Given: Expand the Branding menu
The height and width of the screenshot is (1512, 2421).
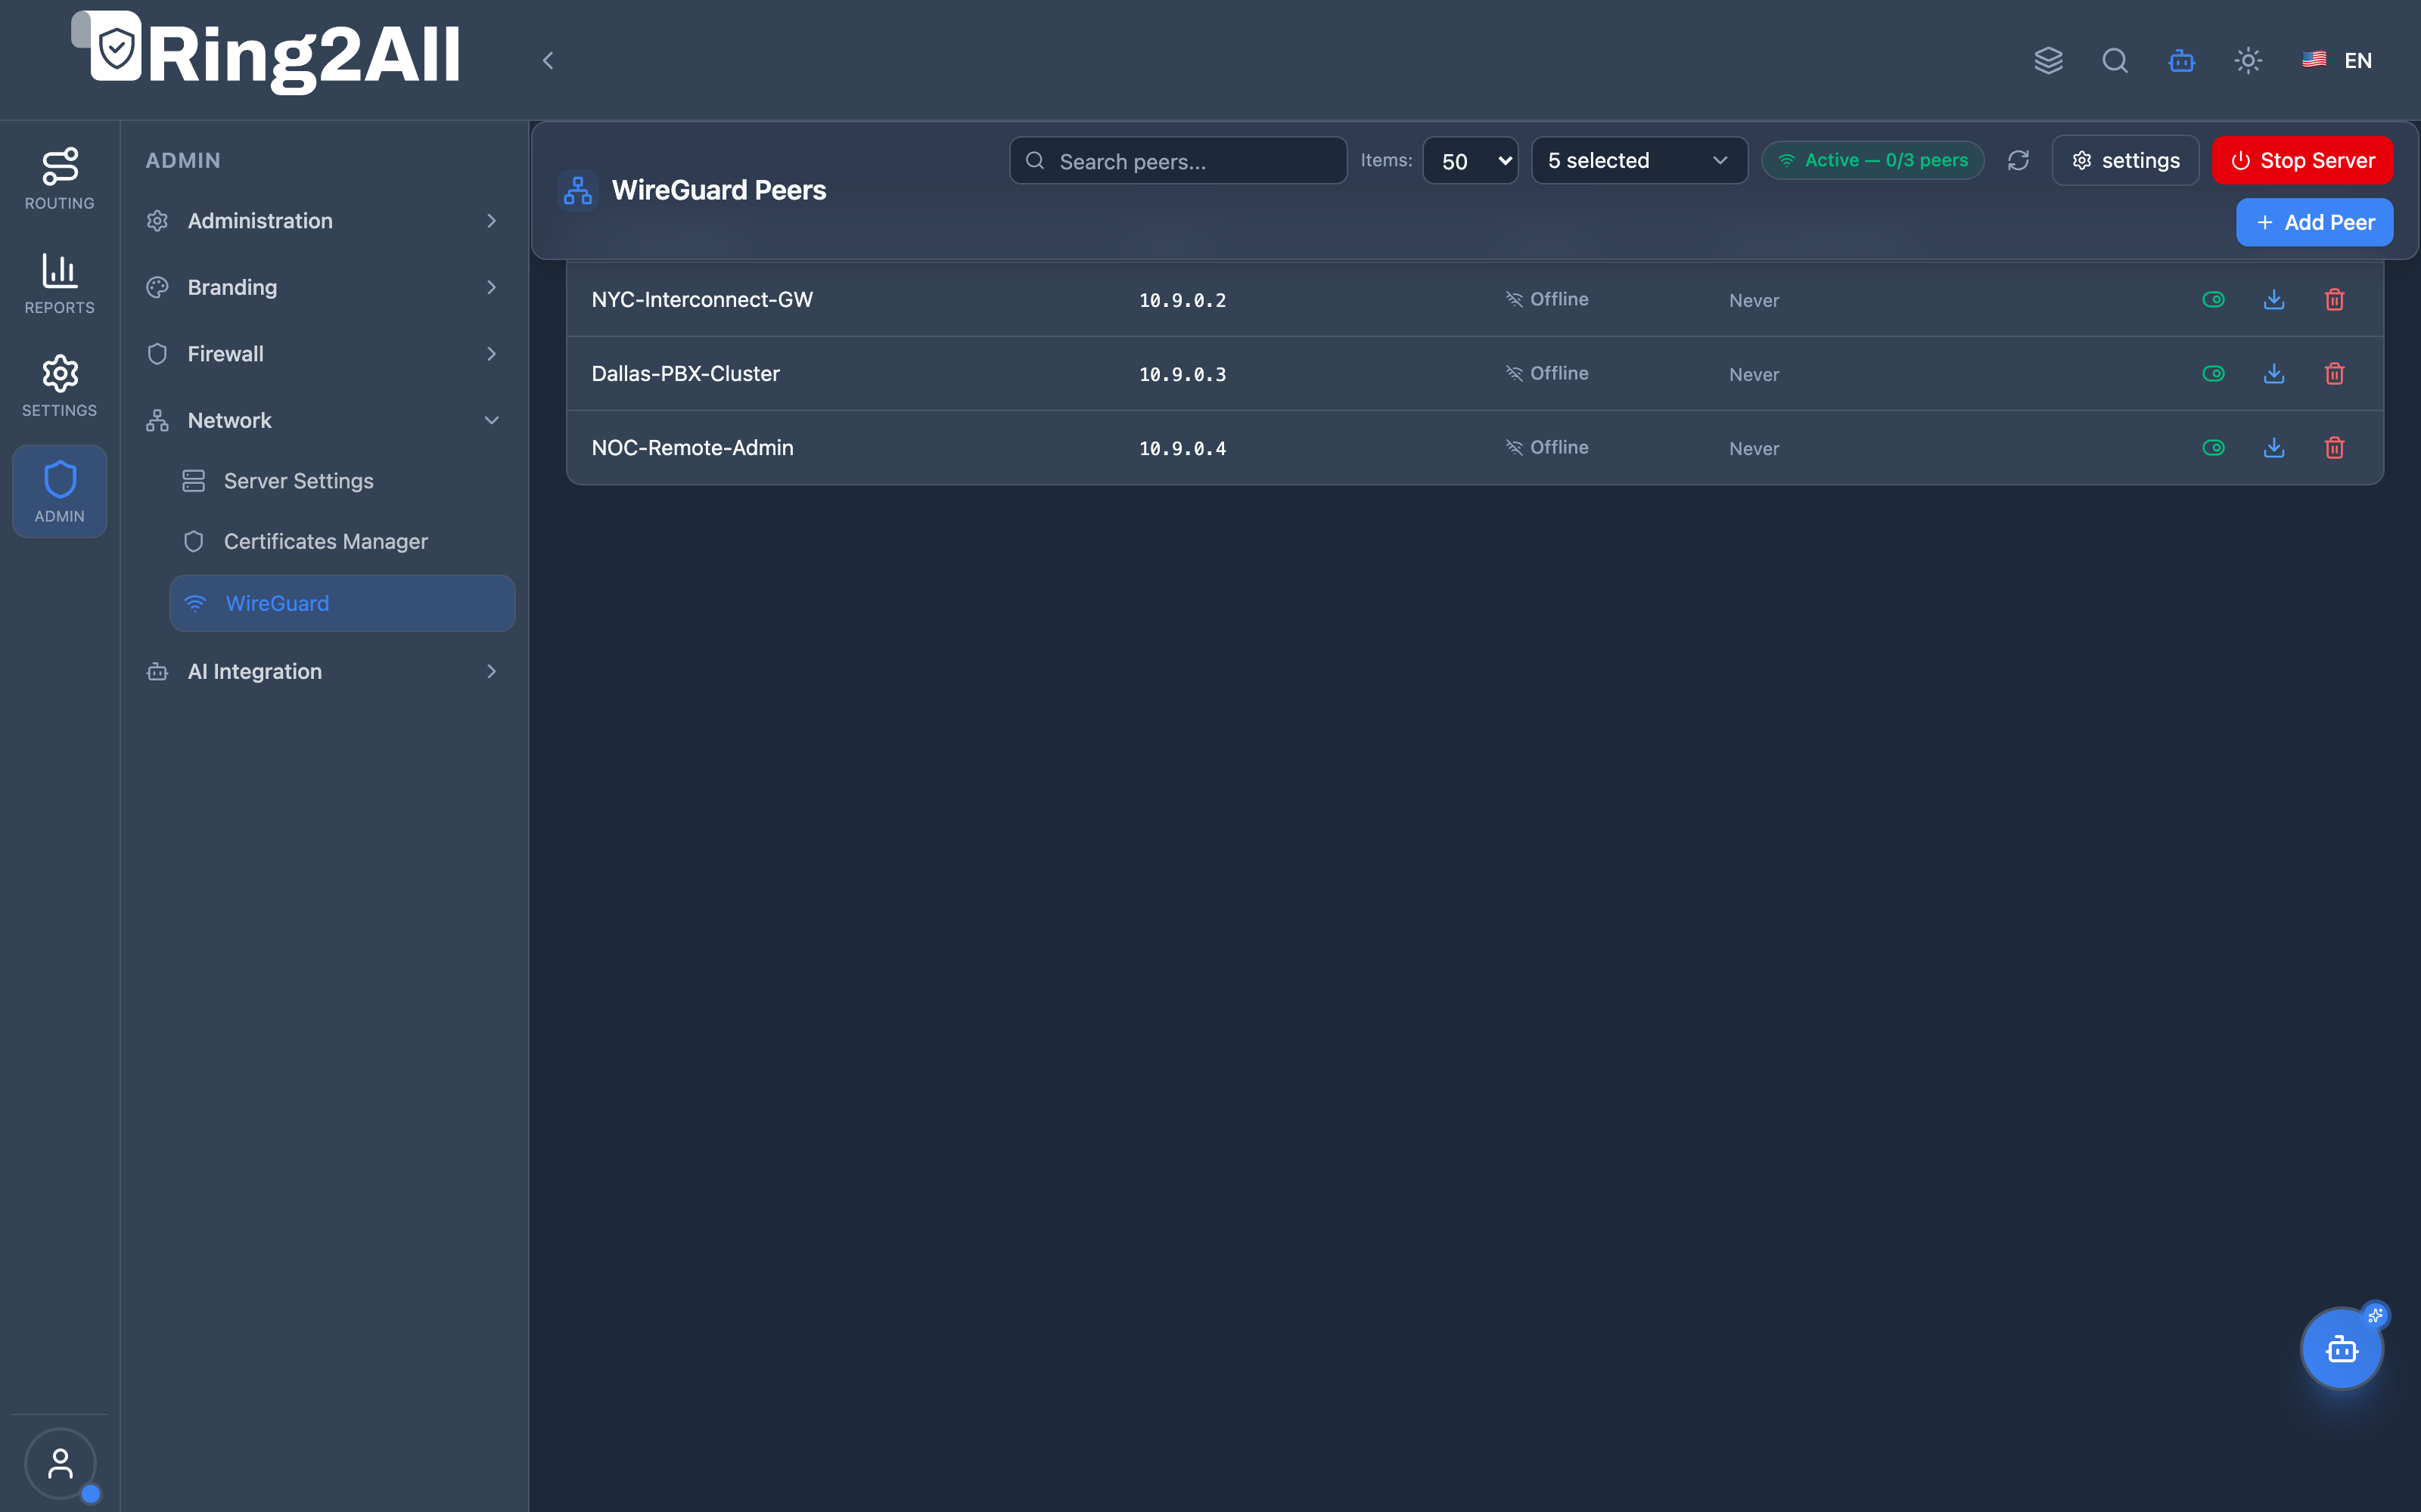Looking at the screenshot, I should [x=322, y=288].
